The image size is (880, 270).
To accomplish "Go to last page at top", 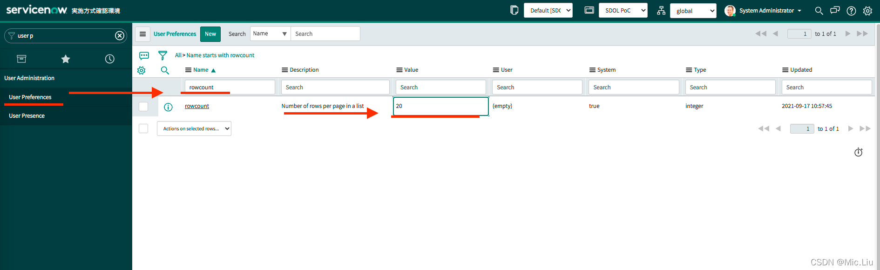I will click(x=862, y=34).
